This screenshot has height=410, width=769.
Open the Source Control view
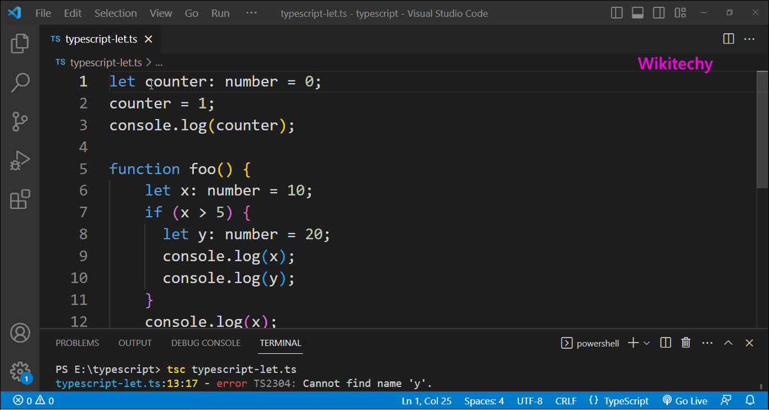tap(20, 121)
